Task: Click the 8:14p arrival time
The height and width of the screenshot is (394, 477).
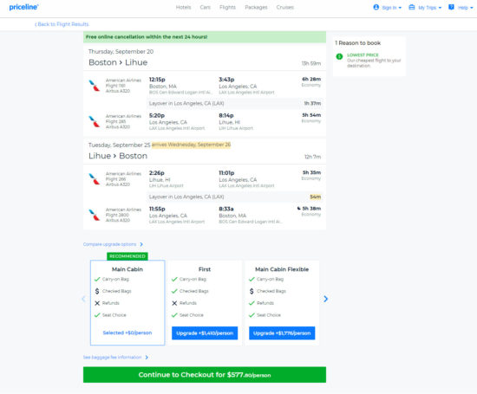Action: pos(226,115)
